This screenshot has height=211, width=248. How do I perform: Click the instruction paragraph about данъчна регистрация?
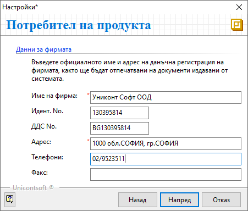tap(129, 70)
